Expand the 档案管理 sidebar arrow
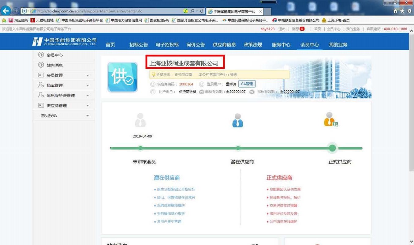 (88, 85)
